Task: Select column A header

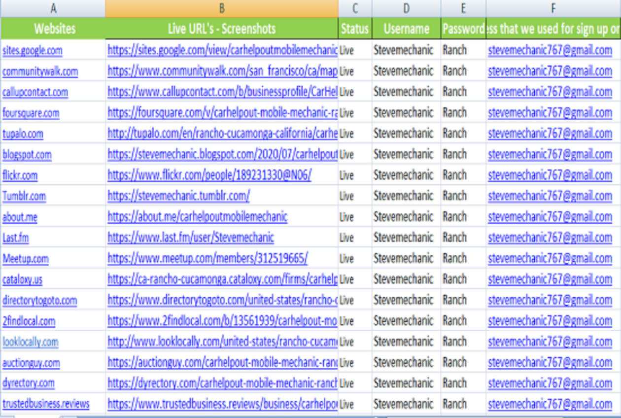Action: [53, 8]
